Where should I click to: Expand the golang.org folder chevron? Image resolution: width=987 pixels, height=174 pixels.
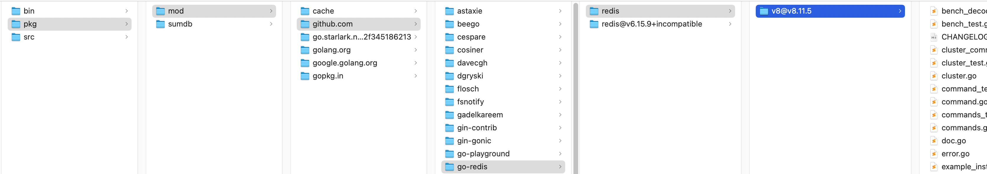pos(415,50)
